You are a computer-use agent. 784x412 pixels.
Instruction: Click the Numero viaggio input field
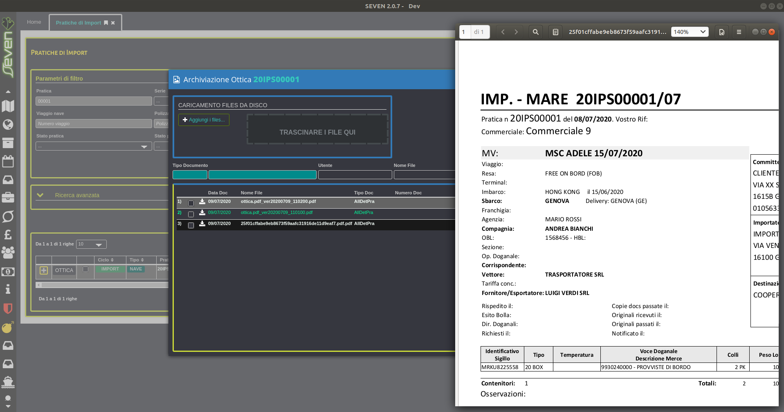94,124
